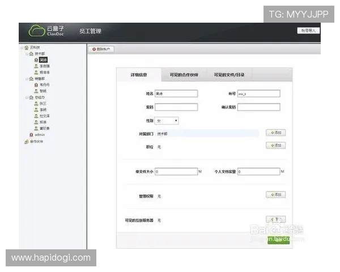Image resolution: width=340 pixels, height=272 pixels.
Task: Collapse the 总经办 department node
Action: (27, 97)
